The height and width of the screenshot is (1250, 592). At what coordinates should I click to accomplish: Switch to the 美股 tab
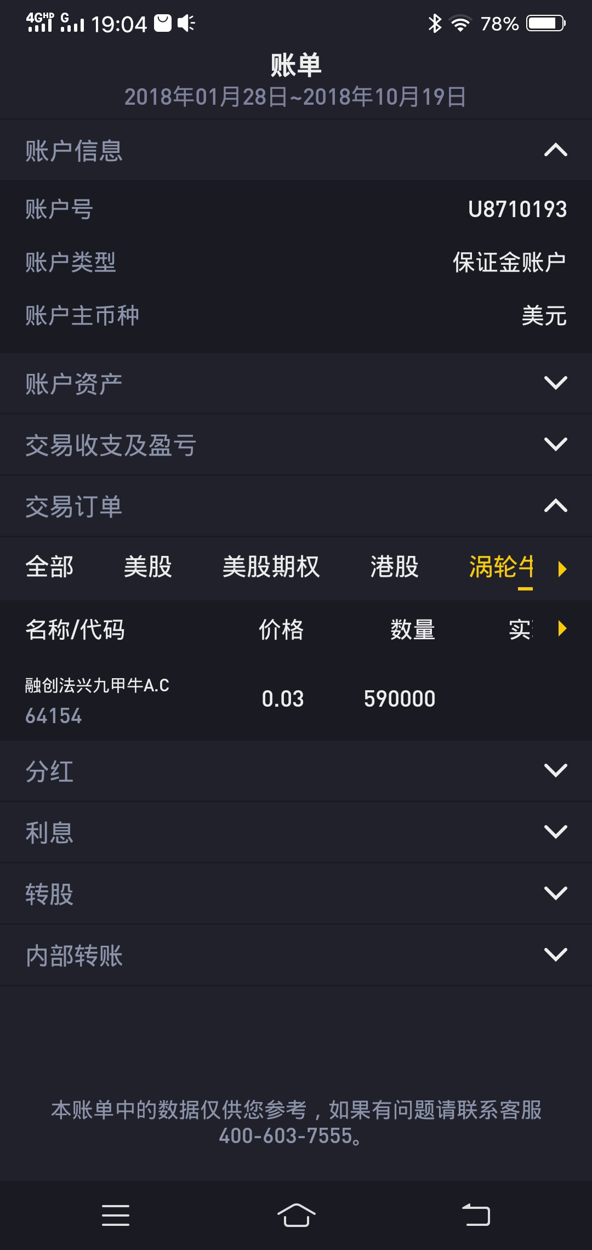click(x=147, y=567)
